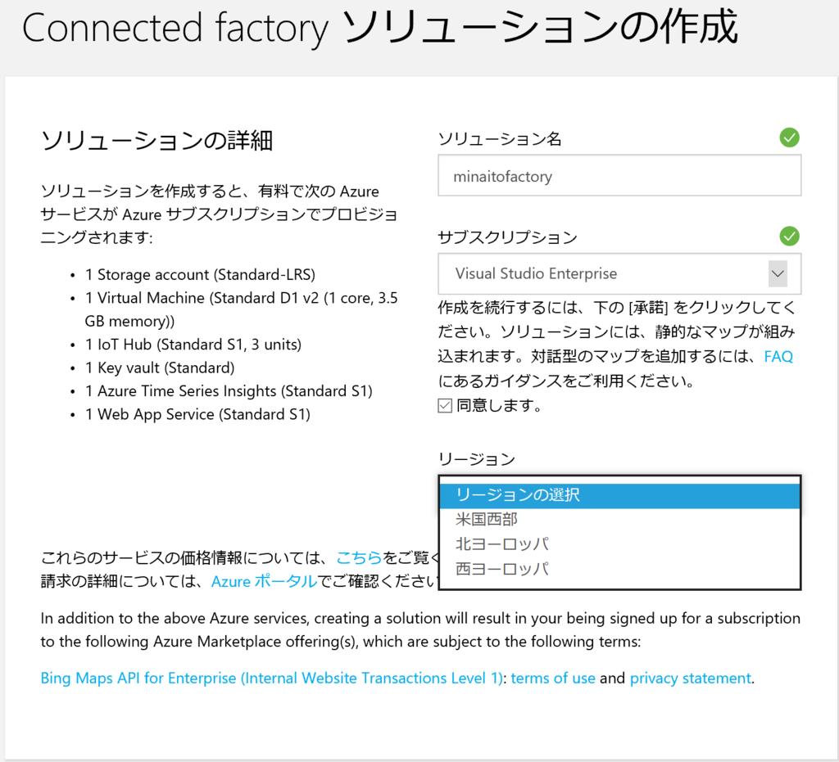
Task: Click the green checkmark beside サブスクリプション
Action: (789, 237)
